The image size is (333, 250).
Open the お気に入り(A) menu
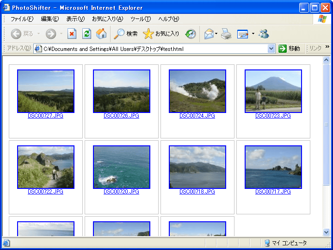(107, 19)
